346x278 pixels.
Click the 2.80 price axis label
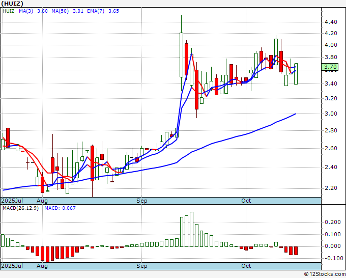331,130
